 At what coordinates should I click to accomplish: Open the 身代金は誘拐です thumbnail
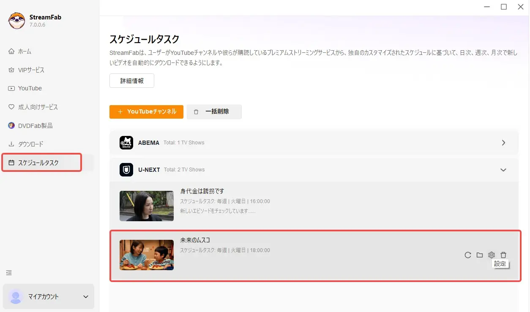tap(147, 206)
